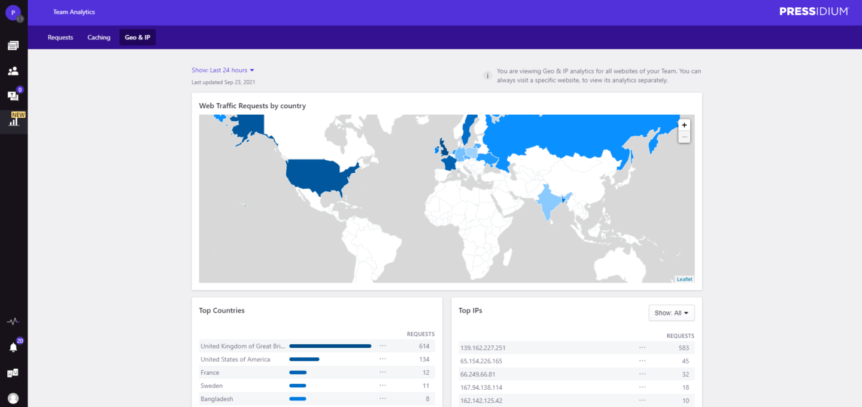Select the Sweden country name

tap(211, 385)
